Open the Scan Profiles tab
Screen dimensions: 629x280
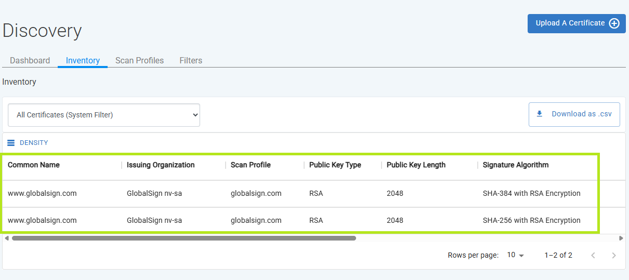tap(139, 60)
